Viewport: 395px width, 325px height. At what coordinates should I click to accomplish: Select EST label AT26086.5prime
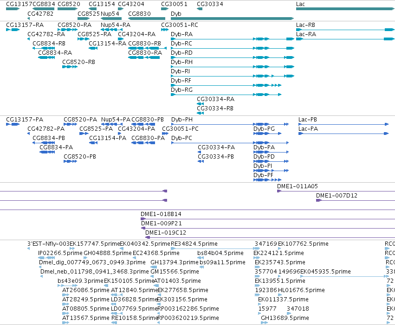[86, 290]
